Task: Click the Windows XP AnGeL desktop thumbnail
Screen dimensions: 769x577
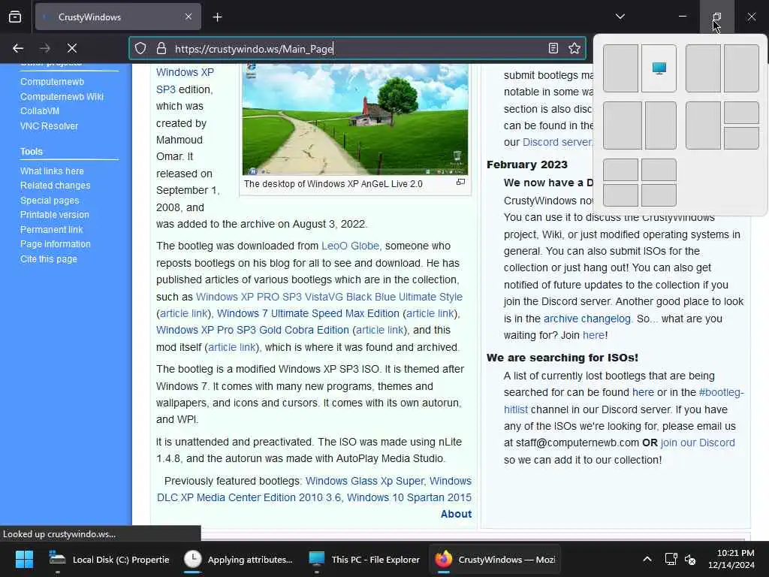Action: [355, 119]
